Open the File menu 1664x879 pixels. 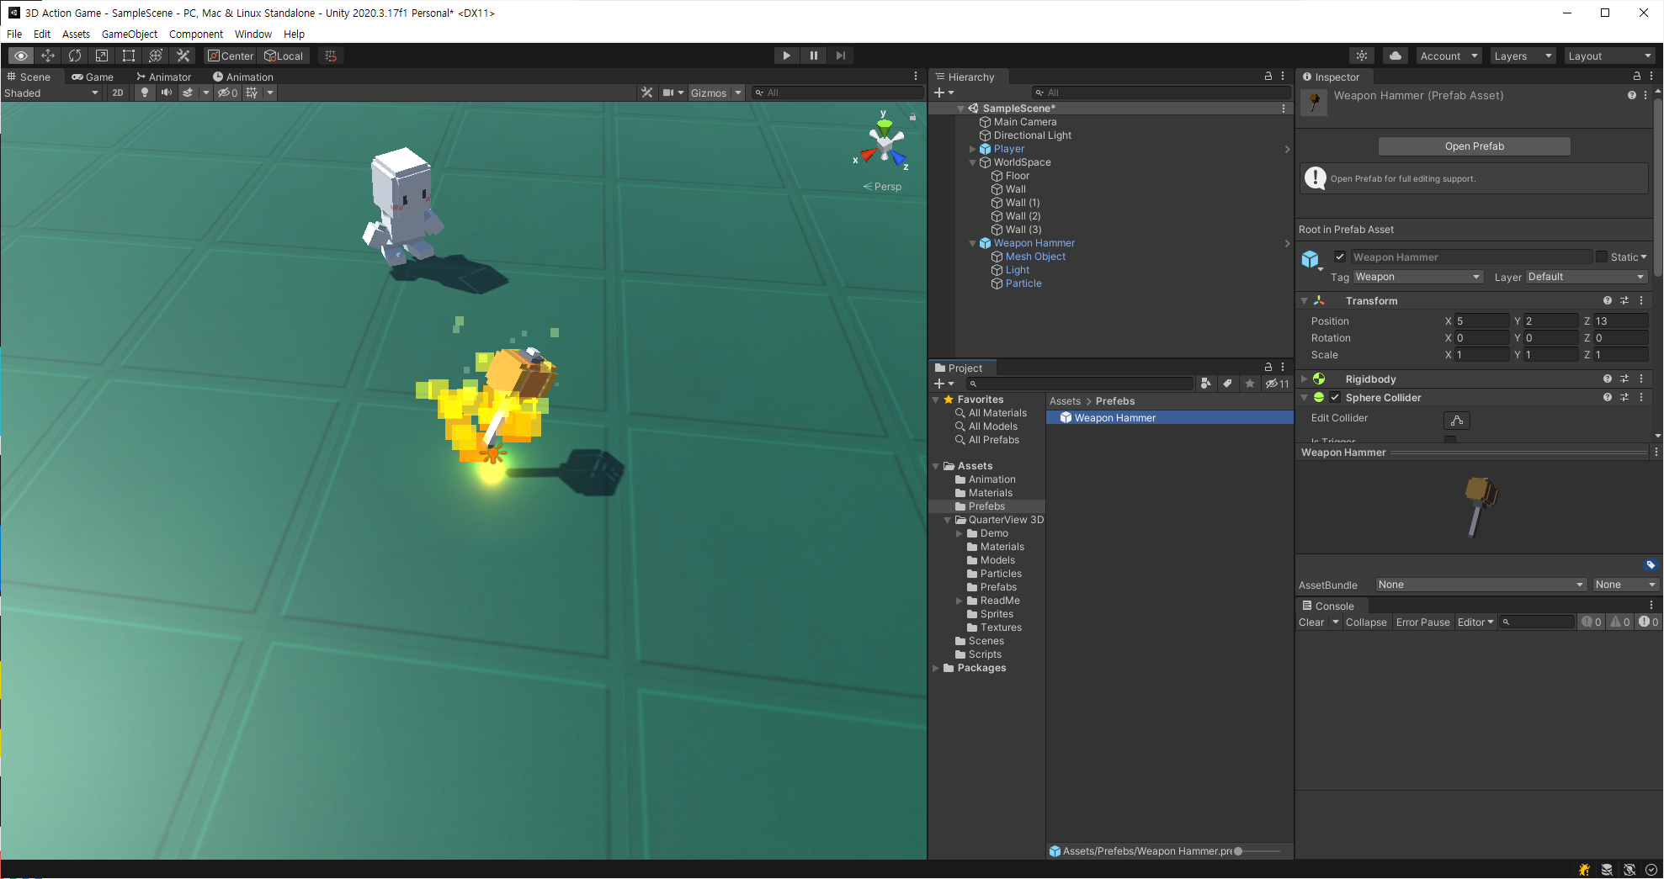pos(14,34)
